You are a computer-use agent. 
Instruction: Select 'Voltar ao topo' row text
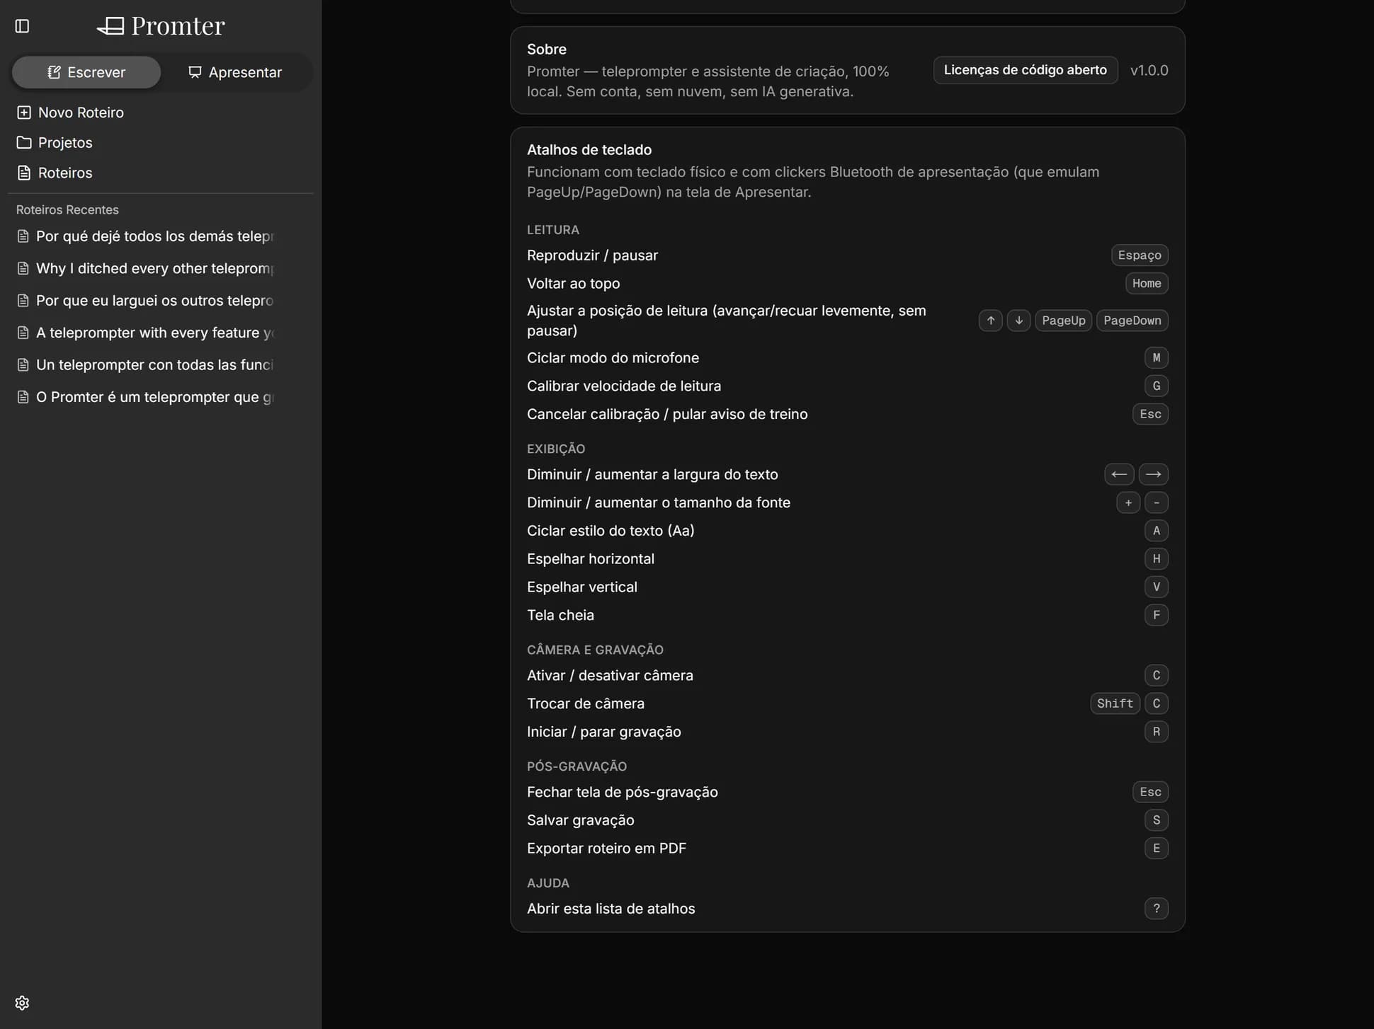[x=573, y=284]
